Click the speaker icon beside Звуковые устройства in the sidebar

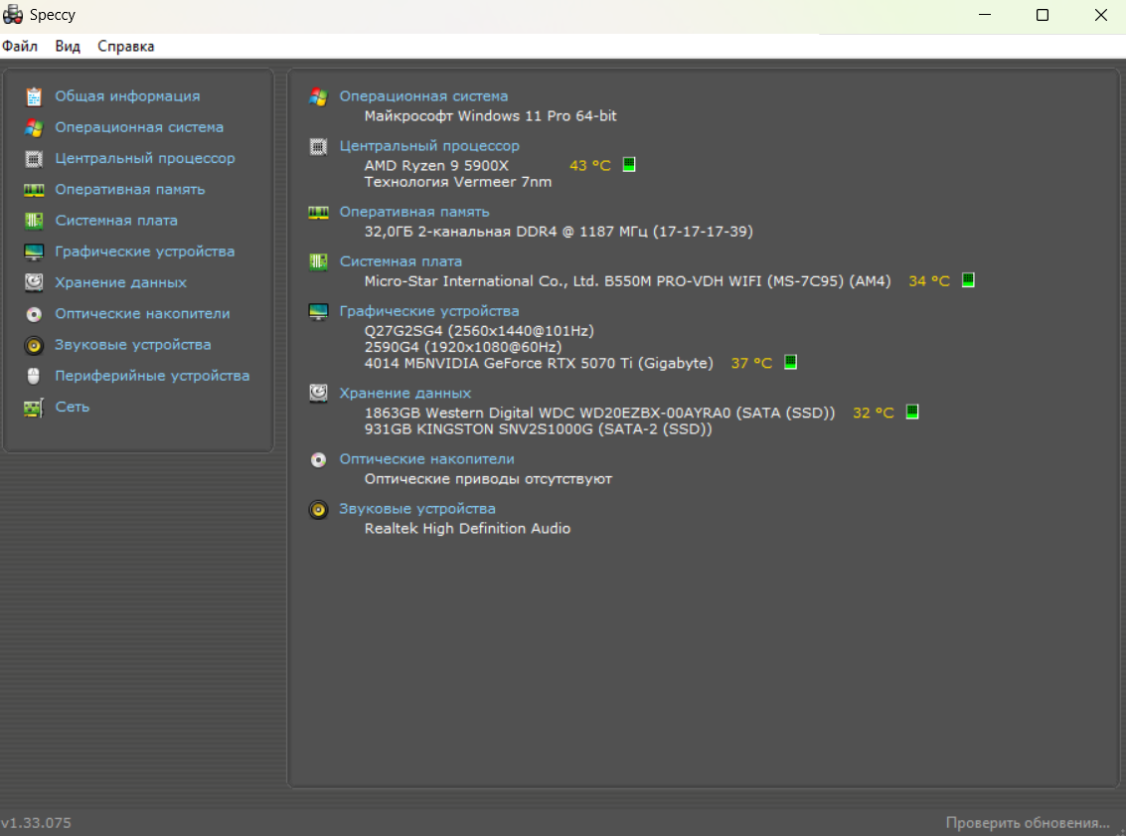coord(34,346)
